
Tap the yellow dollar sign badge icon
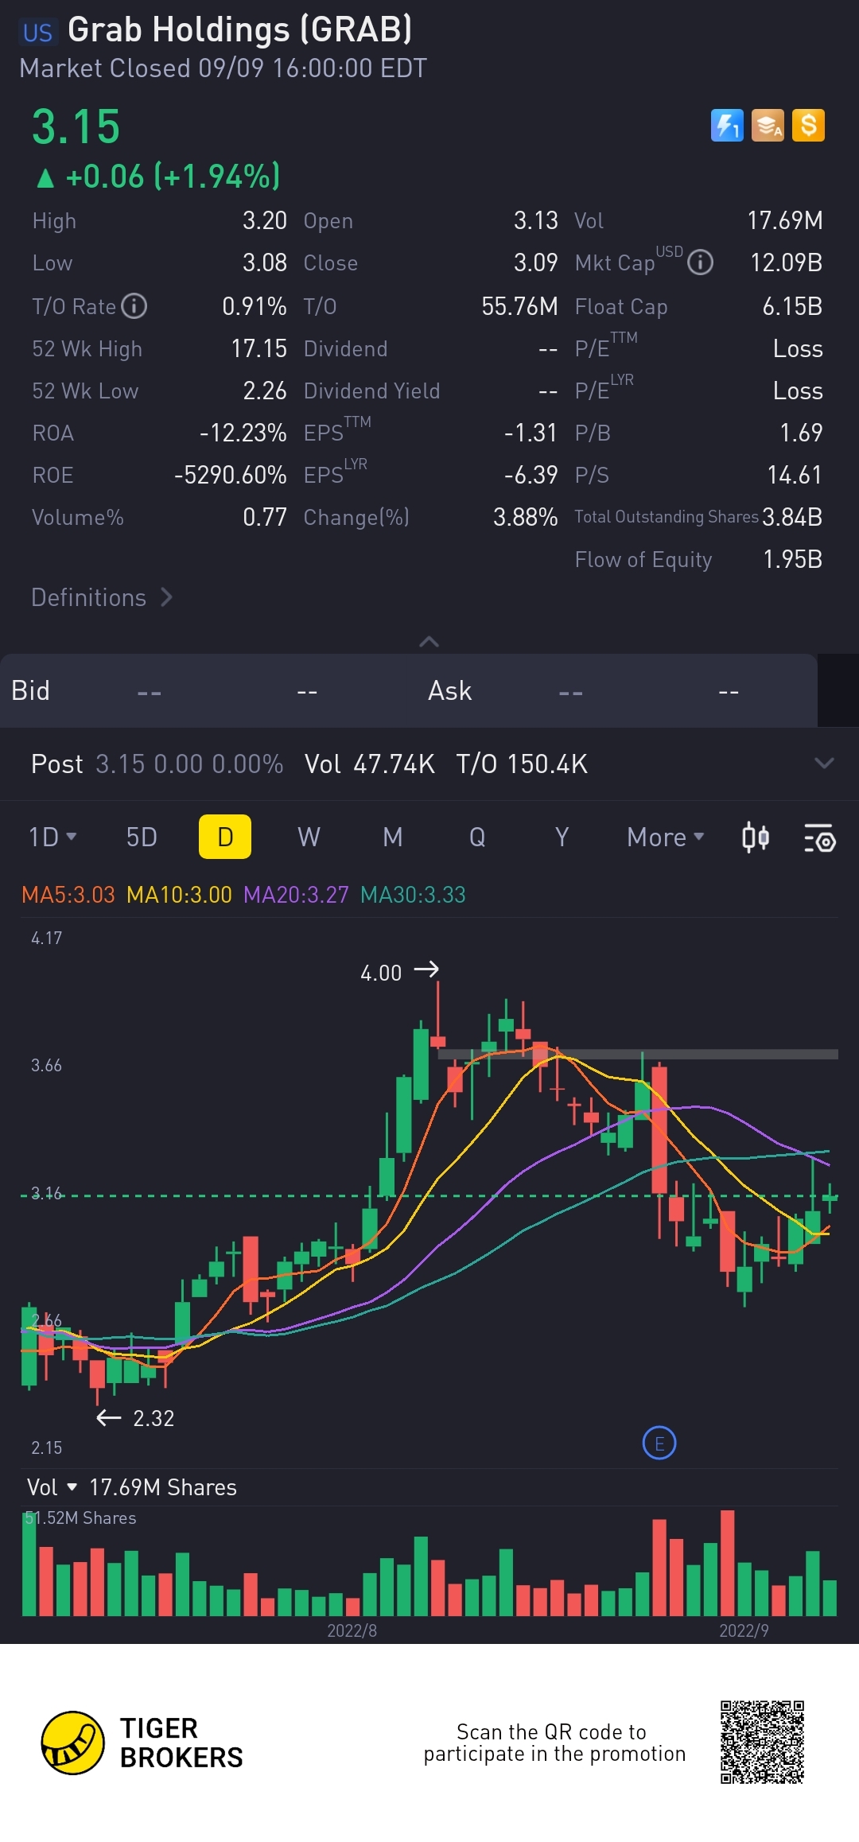[x=808, y=126]
